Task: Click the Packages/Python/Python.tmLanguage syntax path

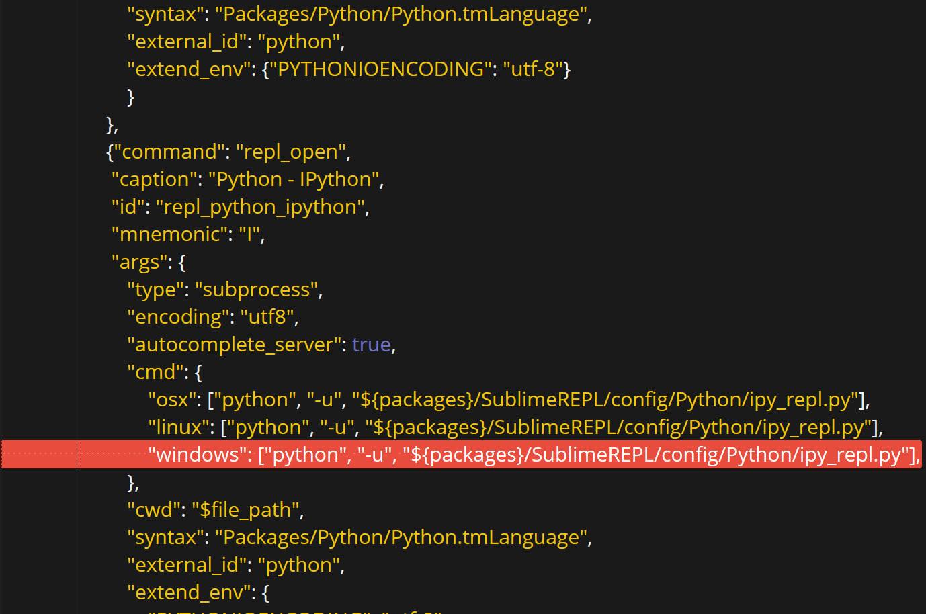Action: [x=403, y=537]
